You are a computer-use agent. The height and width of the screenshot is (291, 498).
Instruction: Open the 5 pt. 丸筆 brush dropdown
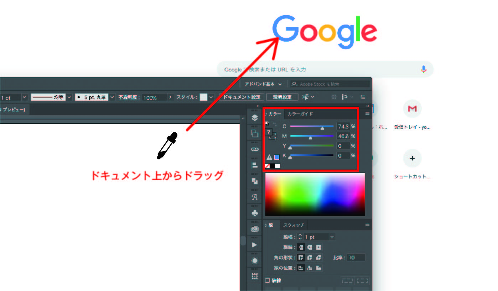[x=112, y=97]
